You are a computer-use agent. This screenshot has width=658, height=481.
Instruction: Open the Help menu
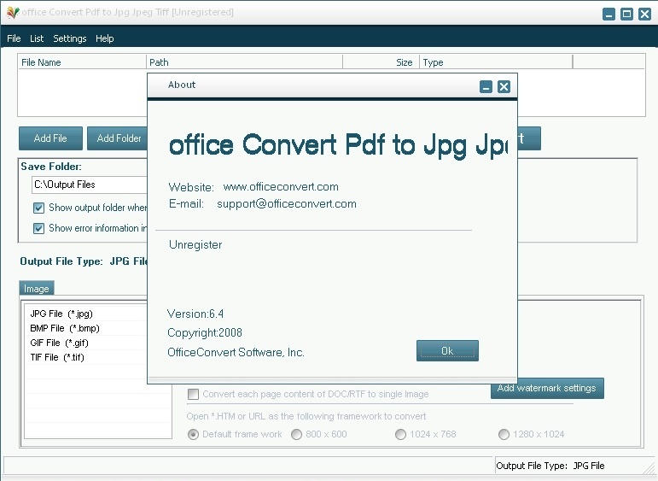tap(104, 38)
